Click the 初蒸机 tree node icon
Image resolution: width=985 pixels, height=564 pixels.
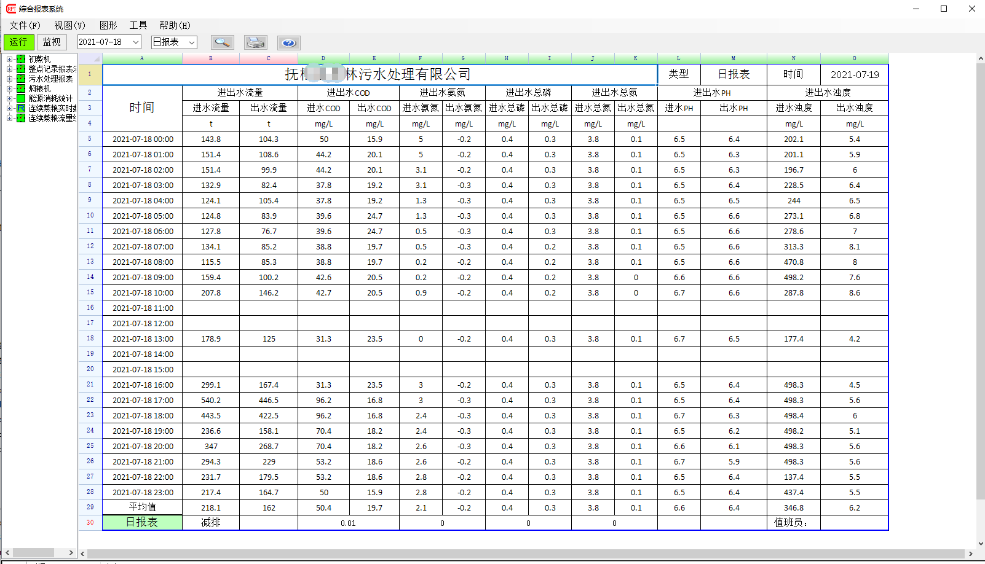pyautogui.click(x=21, y=59)
